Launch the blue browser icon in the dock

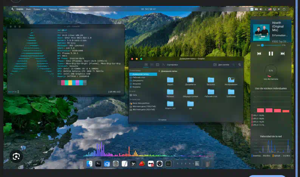pyautogui.click(x=107, y=164)
